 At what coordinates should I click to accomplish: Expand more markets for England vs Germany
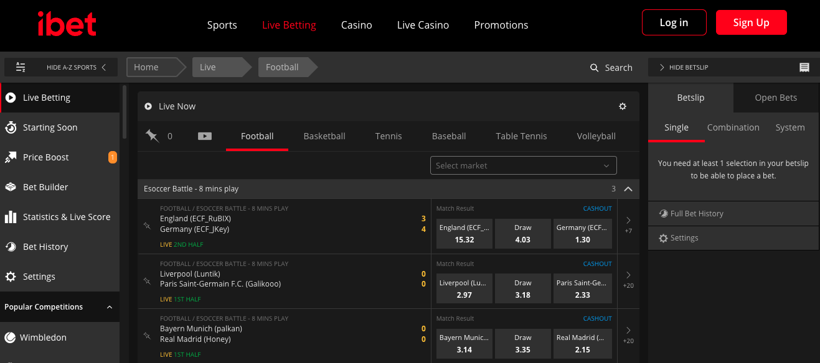[x=628, y=225]
